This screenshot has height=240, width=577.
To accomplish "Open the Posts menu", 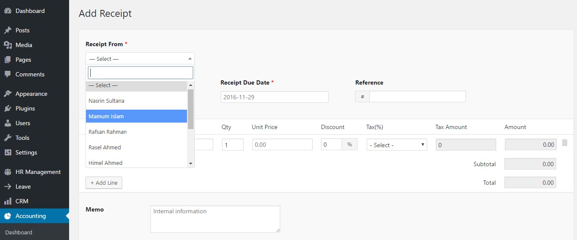I will click(x=35, y=30).
